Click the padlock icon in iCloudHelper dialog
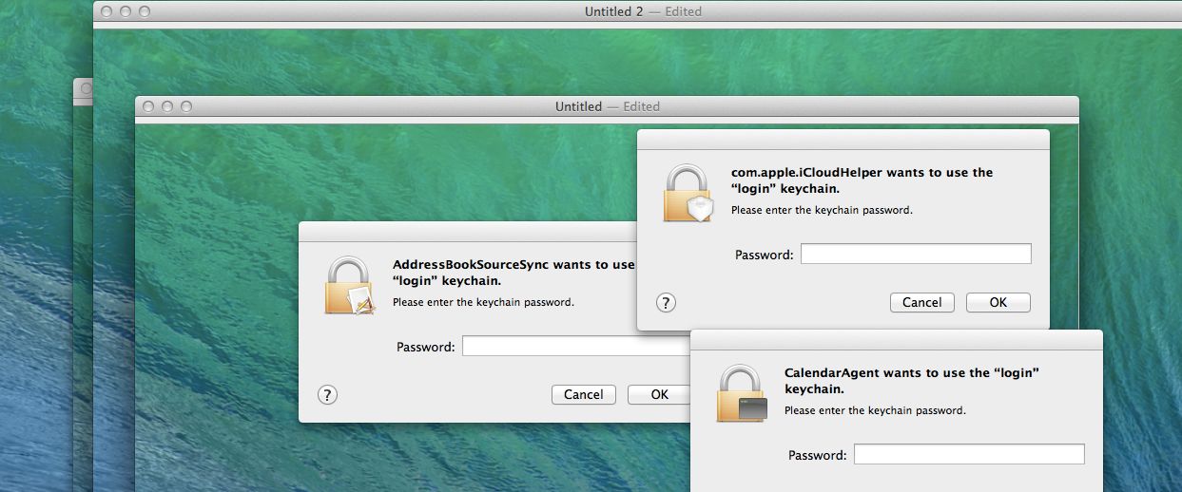 [687, 194]
